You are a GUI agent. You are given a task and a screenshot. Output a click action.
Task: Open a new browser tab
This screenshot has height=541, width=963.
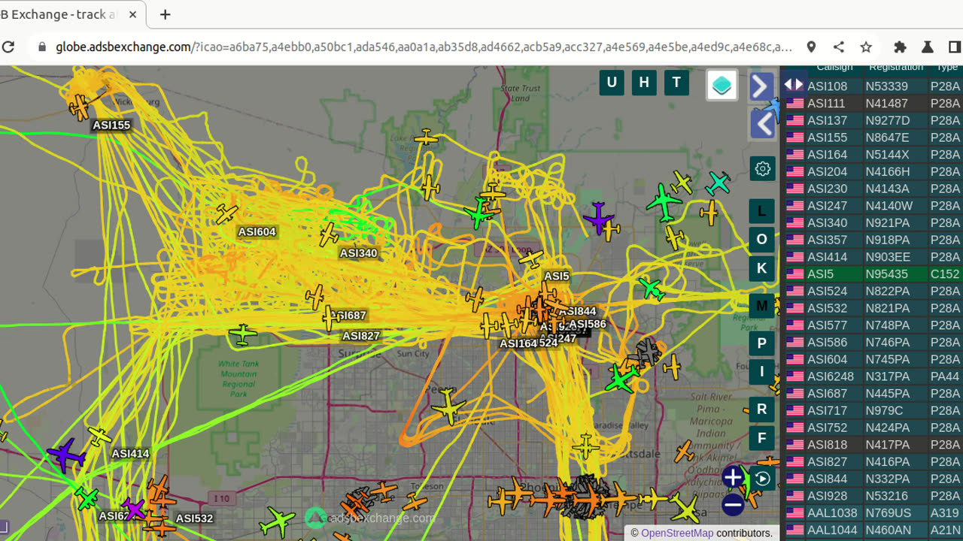point(166,14)
